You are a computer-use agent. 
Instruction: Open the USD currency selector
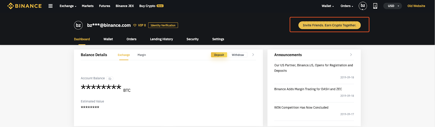(393, 6)
